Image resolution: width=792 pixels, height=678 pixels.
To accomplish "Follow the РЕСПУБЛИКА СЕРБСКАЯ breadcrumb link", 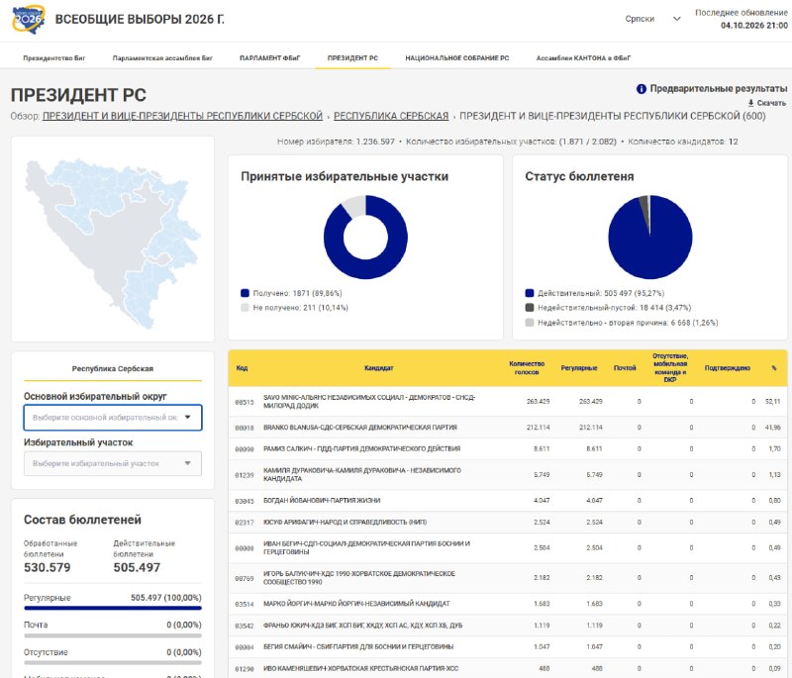I will [x=391, y=116].
